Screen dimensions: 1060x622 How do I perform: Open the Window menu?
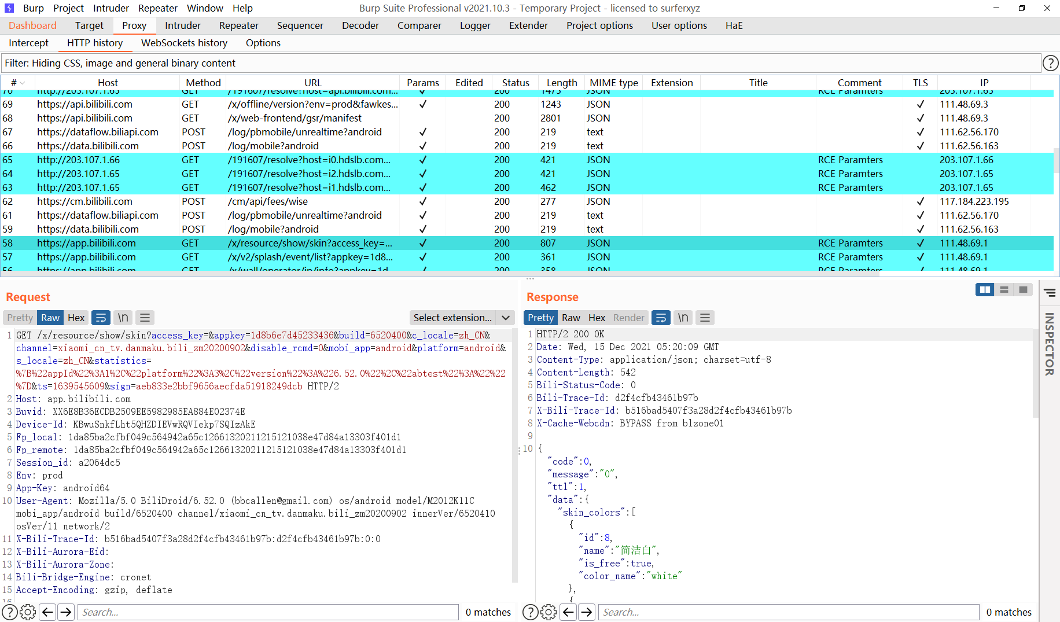(205, 8)
